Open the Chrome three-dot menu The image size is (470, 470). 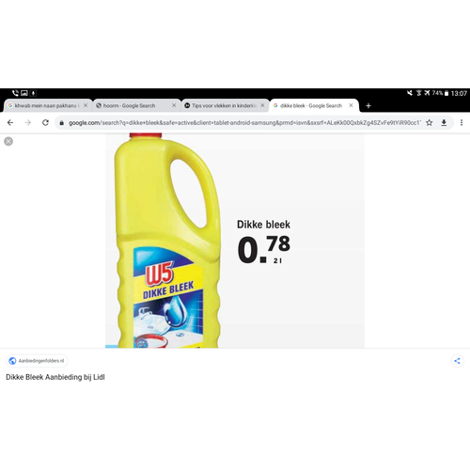tap(462, 123)
